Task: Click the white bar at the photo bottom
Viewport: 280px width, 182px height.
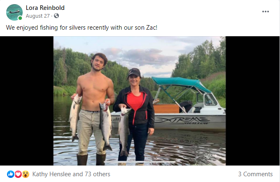Action: pyautogui.click(x=140, y=162)
